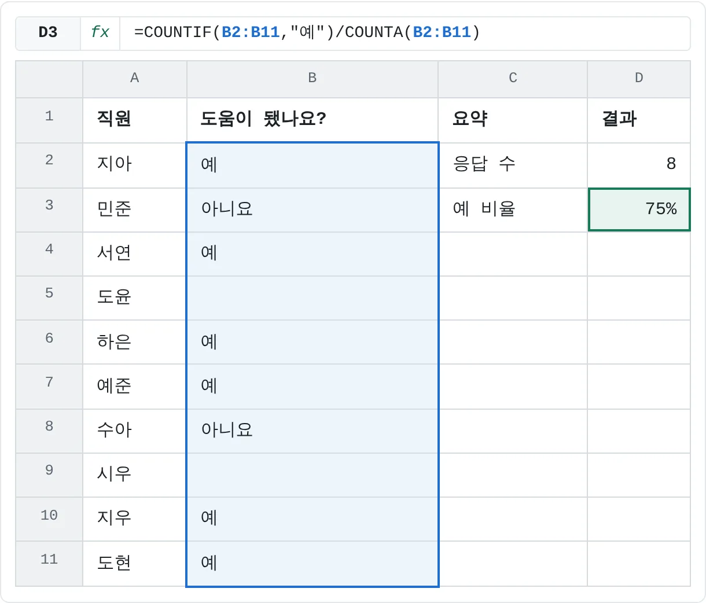Screen dimensions: 706x603
Task: Click empty cell D4 under 75%
Action: 639,254
